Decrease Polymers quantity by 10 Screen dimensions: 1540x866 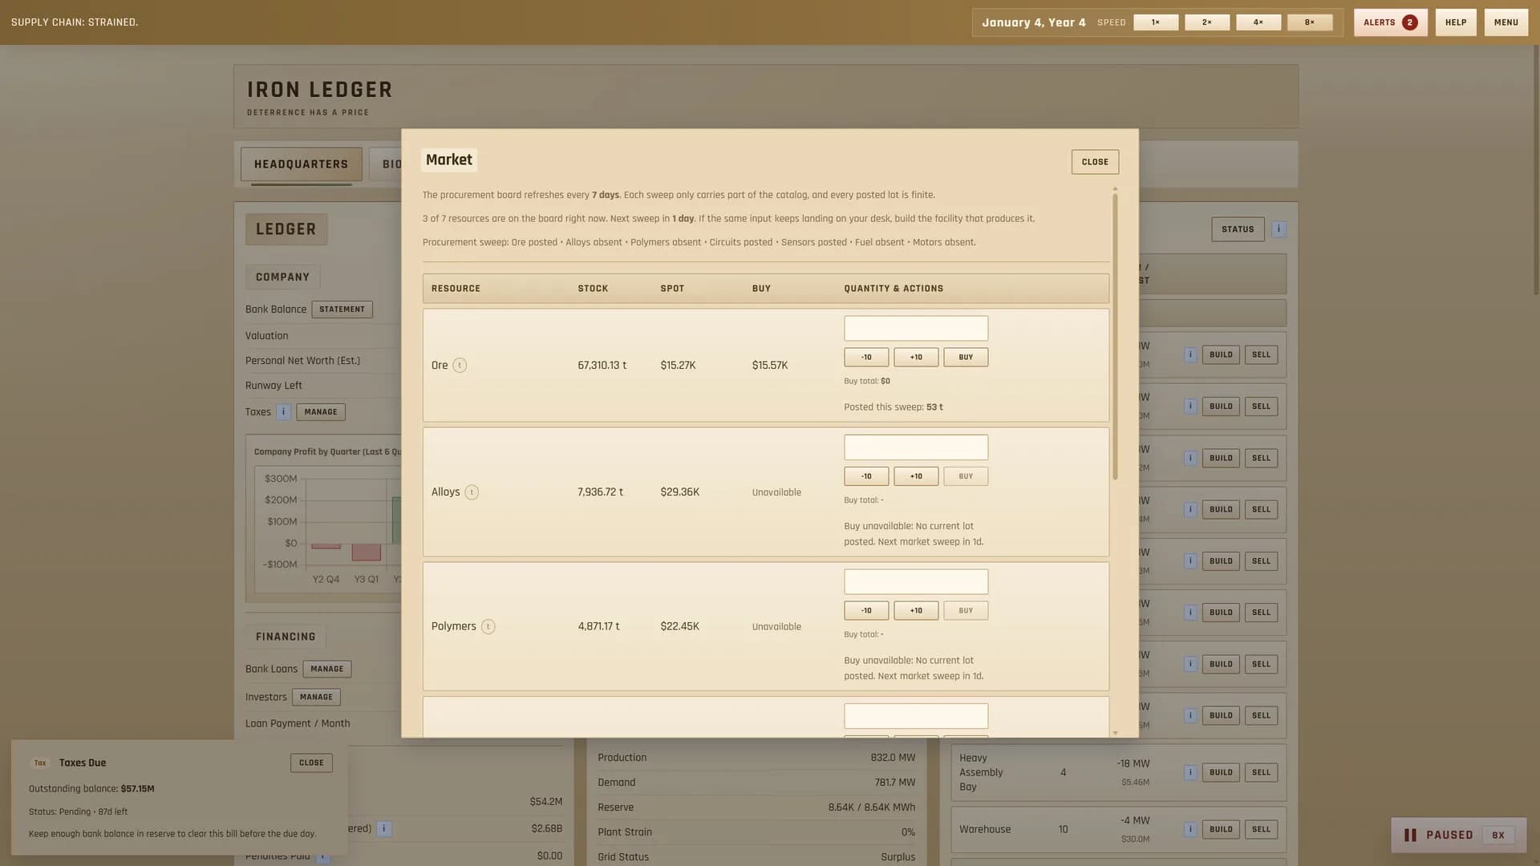[x=866, y=611]
